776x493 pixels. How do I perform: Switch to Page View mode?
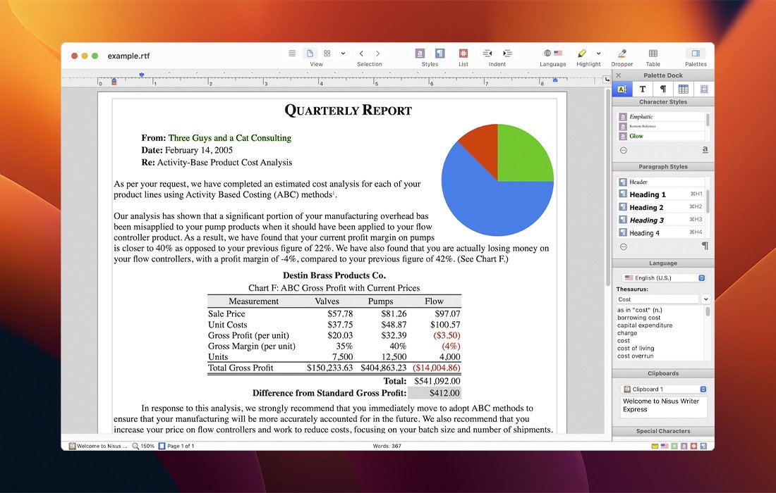tap(310, 54)
